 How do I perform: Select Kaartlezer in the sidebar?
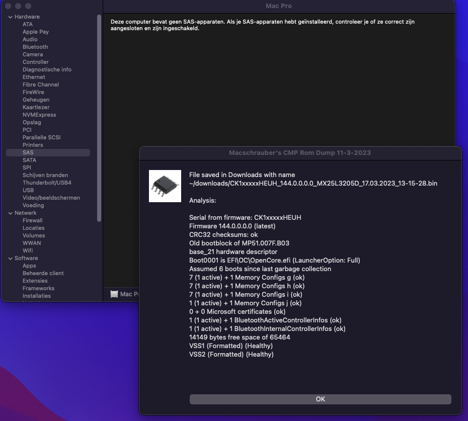click(x=36, y=107)
